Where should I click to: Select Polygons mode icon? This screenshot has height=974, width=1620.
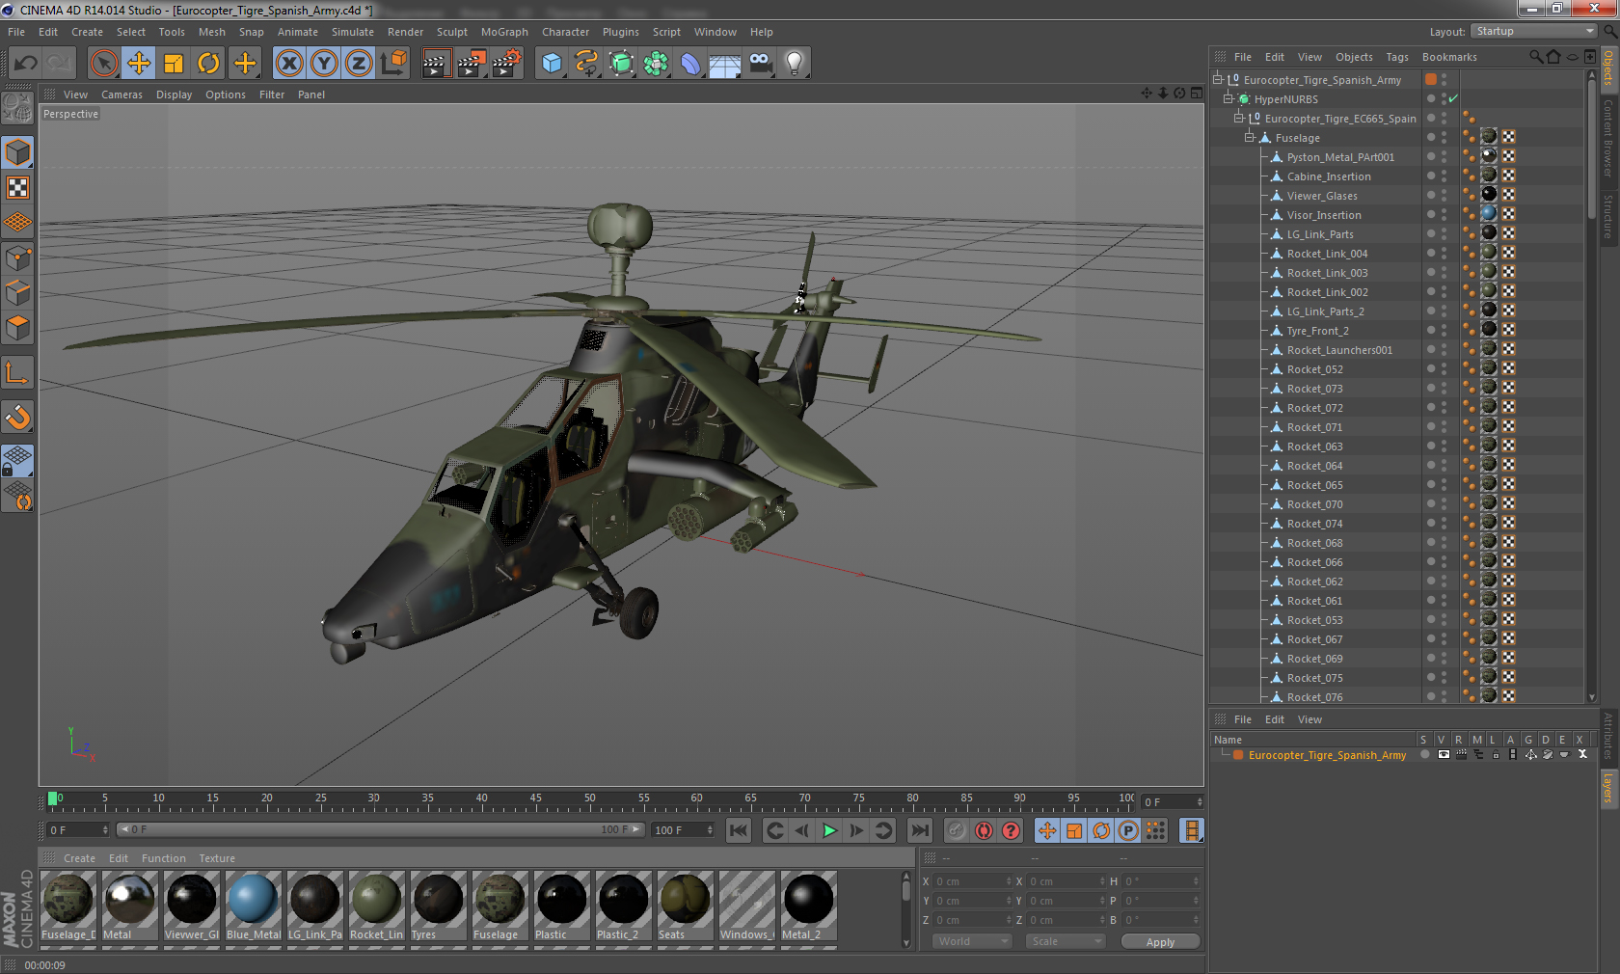coord(17,328)
